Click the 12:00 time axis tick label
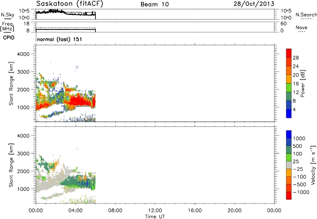The width and height of the screenshot is (317, 219). point(155,211)
